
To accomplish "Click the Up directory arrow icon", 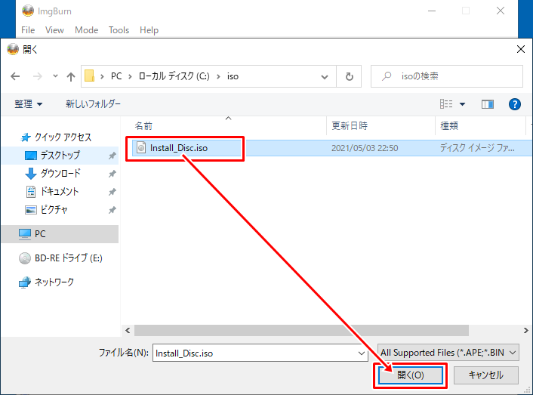I will (71, 76).
